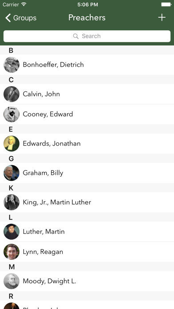Open Dietrich Bonhoeffer's avatar photo
The height and width of the screenshot is (309, 174).
point(12,65)
